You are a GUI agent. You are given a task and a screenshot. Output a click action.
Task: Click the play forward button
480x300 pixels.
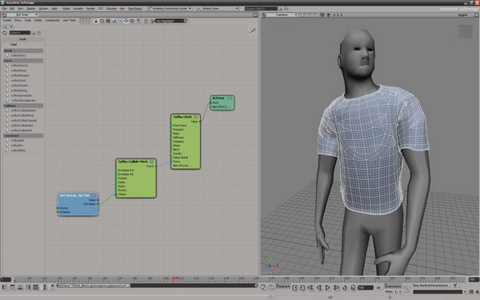click(327, 287)
